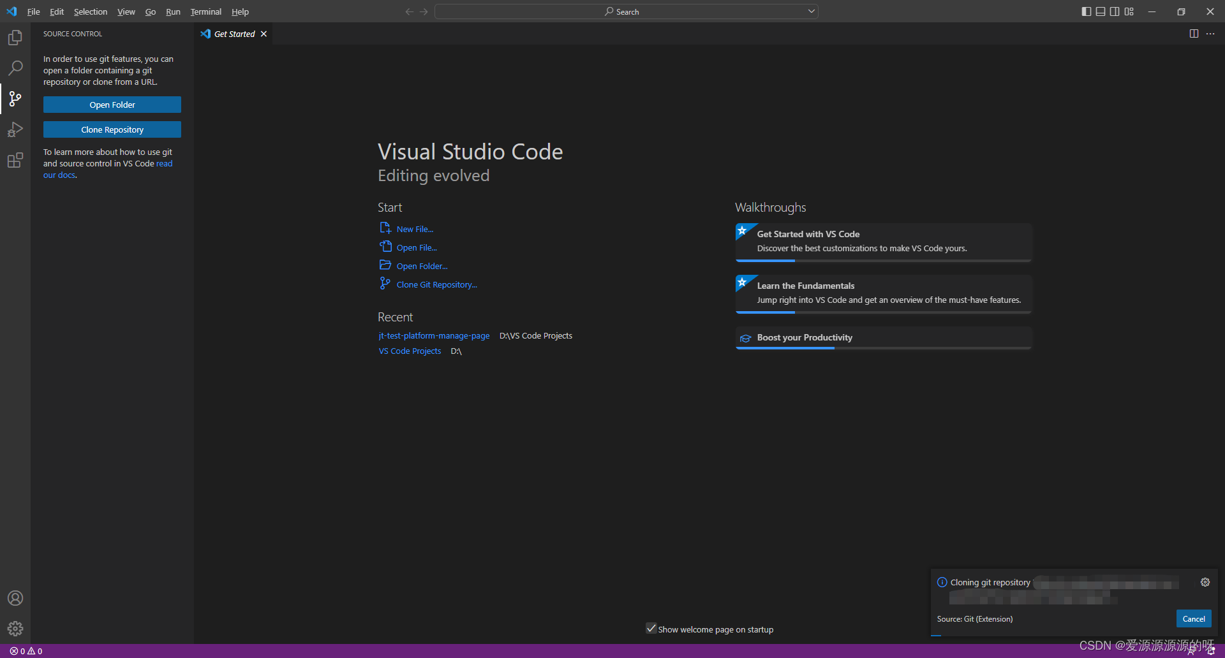The image size is (1225, 658).
Task: Click the Clone Git Repository... link
Action: click(x=437, y=284)
